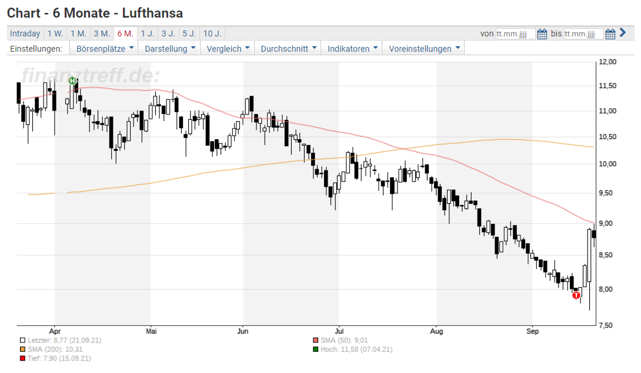
Task: Open the 'bis' date calendar picker
Action: 610,34
